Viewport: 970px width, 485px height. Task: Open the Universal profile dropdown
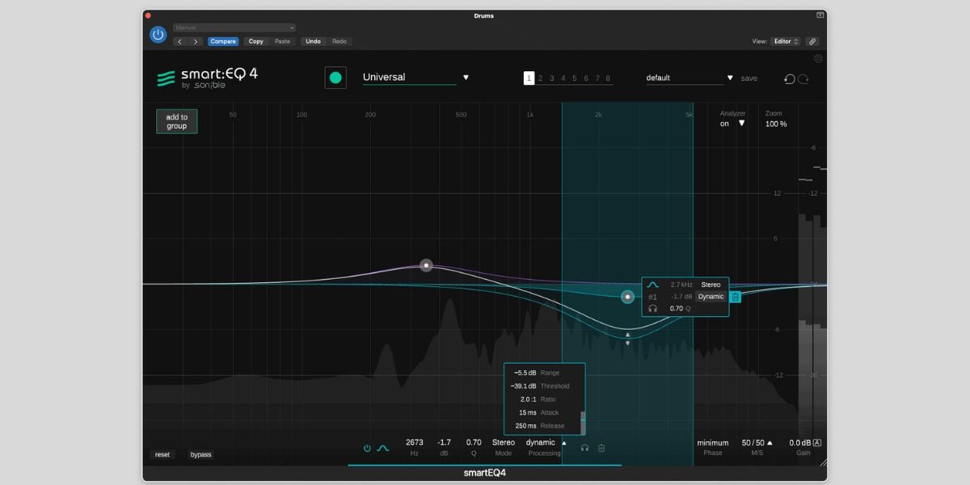coord(415,78)
